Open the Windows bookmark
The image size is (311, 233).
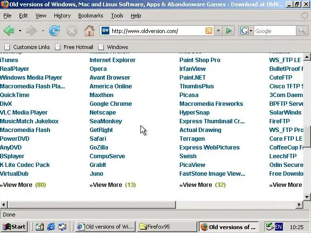click(x=113, y=47)
